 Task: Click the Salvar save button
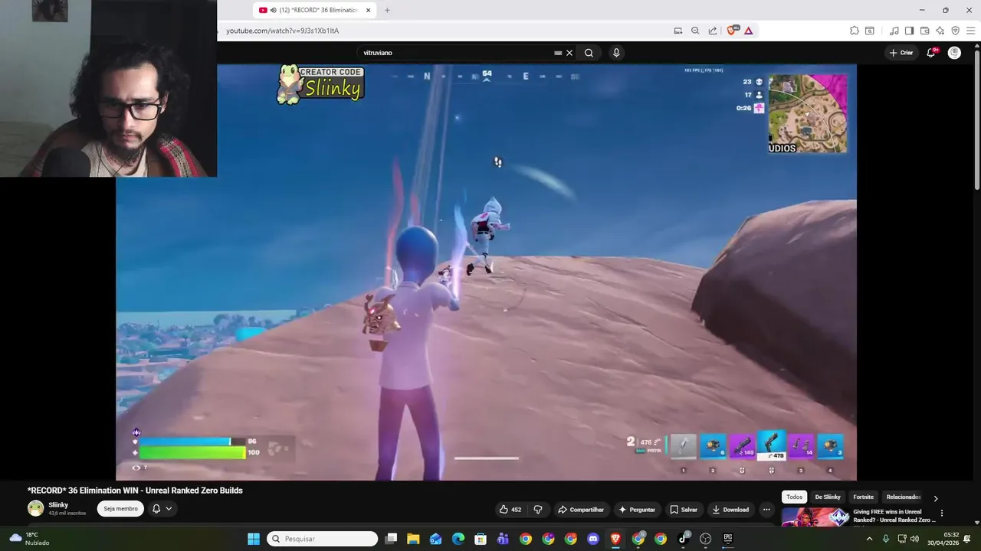pos(684,510)
